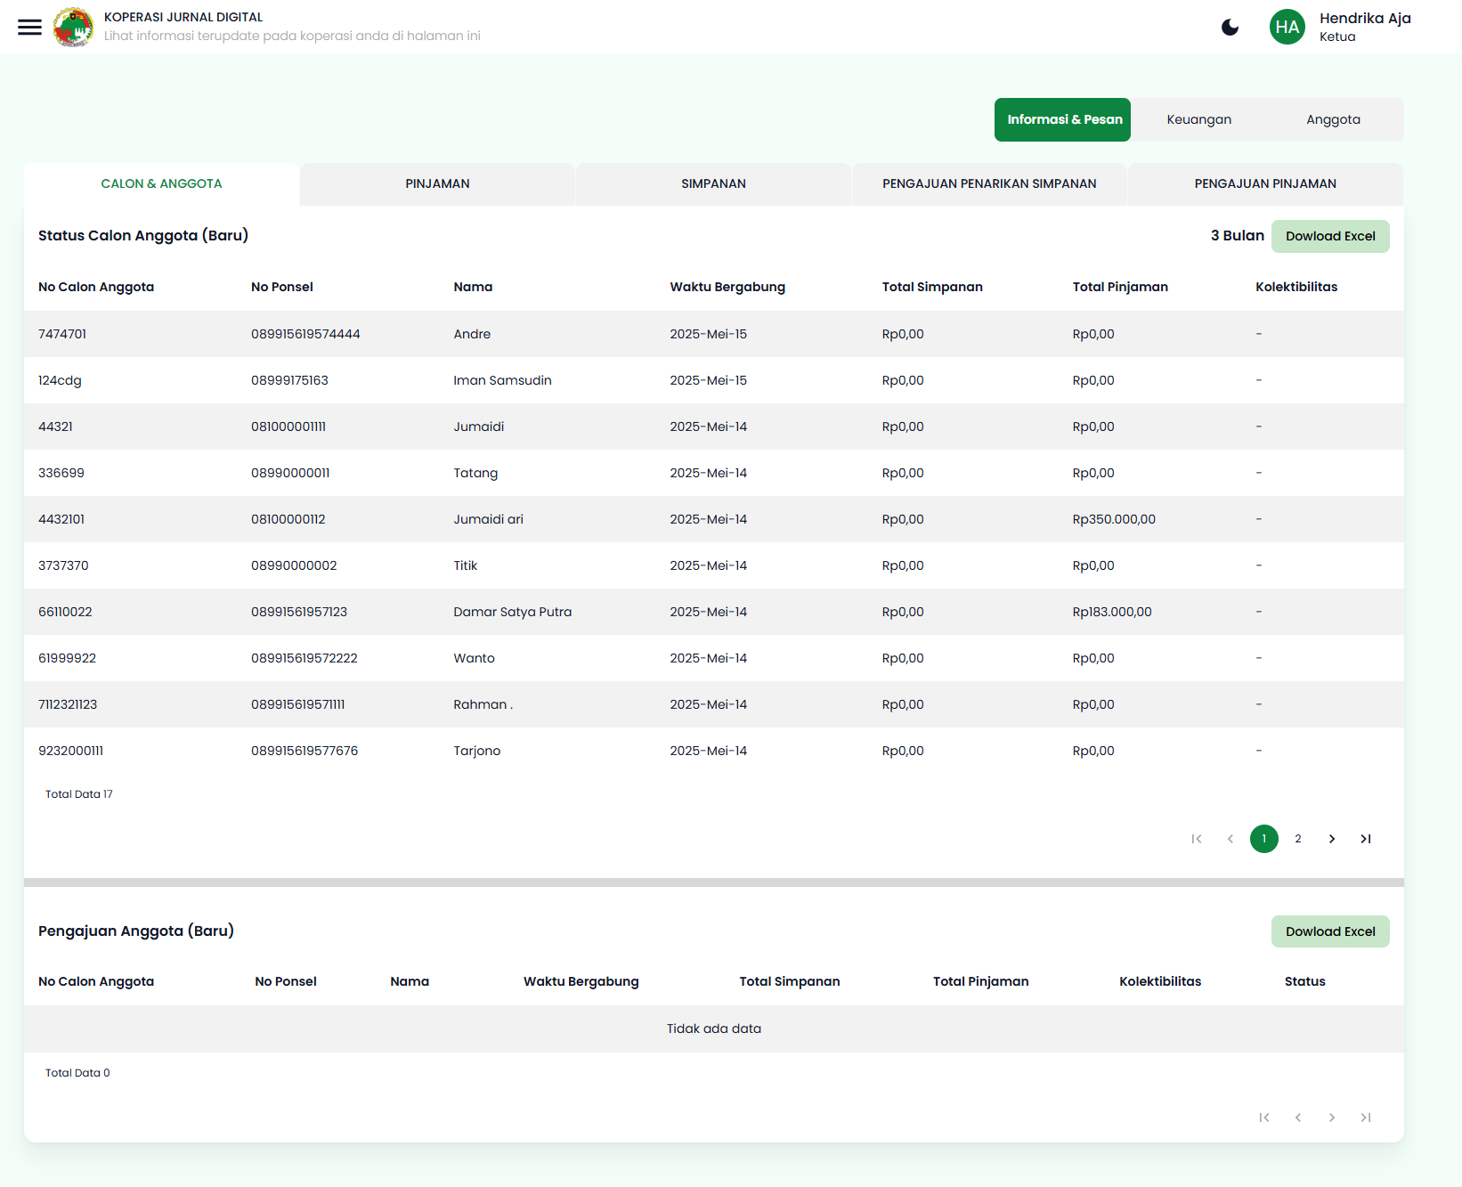Switch to the Anggota section

pyautogui.click(x=1333, y=118)
